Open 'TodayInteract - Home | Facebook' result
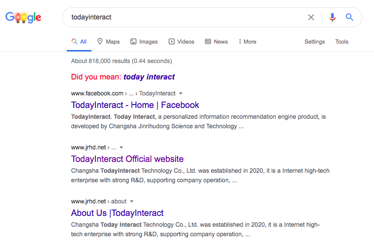 click(x=135, y=105)
